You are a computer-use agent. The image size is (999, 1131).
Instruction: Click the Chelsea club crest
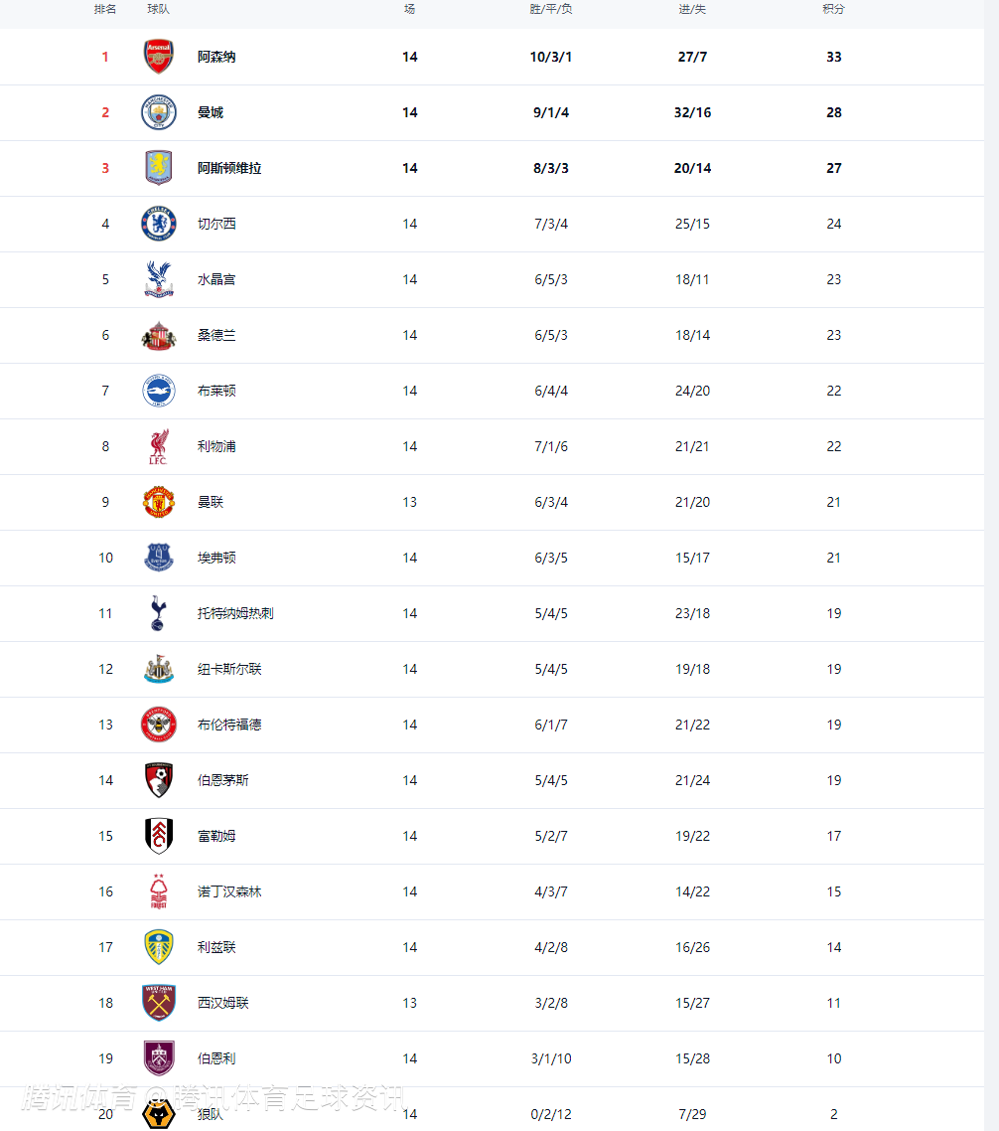[x=159, y=224]
